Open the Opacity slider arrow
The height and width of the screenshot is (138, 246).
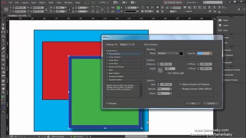(211, 54)
